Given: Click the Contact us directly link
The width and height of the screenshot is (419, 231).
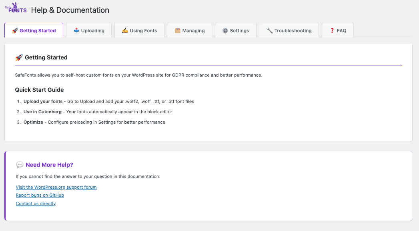Looking at the screenshot, I should tap(36, 203).
